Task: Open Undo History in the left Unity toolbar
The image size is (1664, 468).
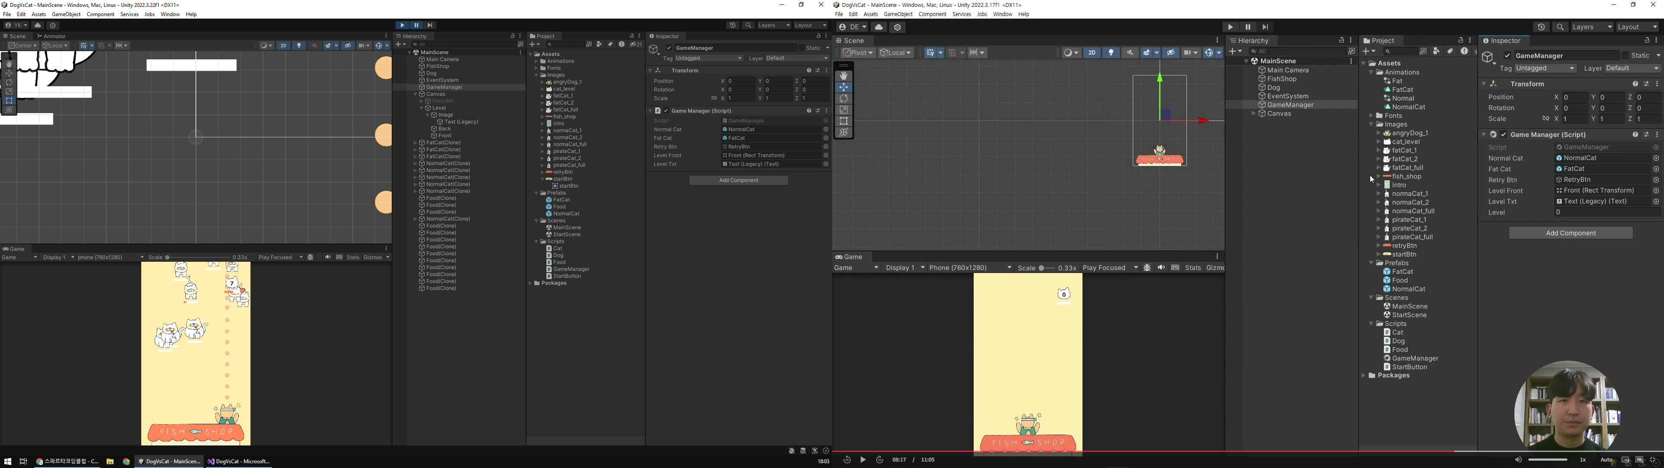Action: pyautogui.click(x=732, y=25)
